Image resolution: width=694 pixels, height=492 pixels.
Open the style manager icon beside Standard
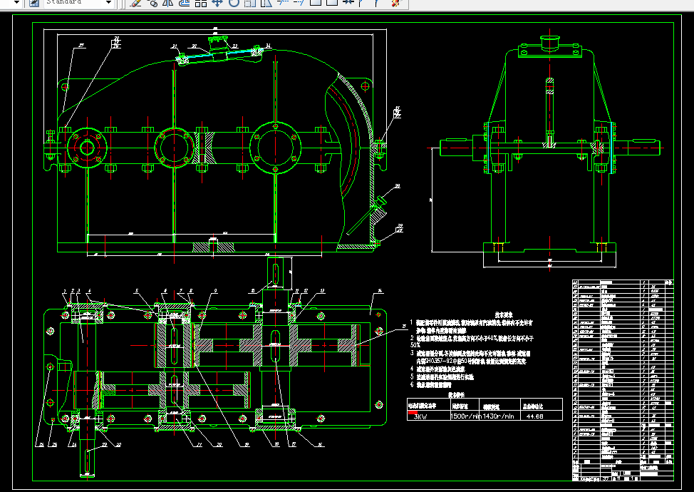click(x=33, y=3)
